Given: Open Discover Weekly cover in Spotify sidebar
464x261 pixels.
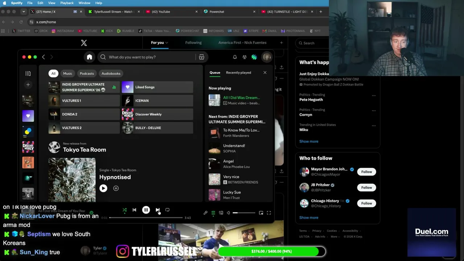Looking at the screenshot, I should (x=28, y=147).
